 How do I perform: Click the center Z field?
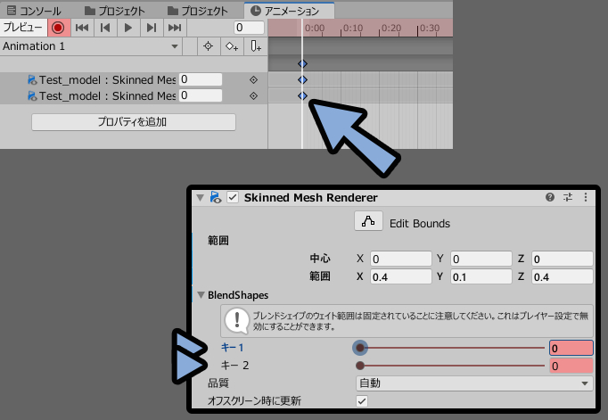coord(563,259)
